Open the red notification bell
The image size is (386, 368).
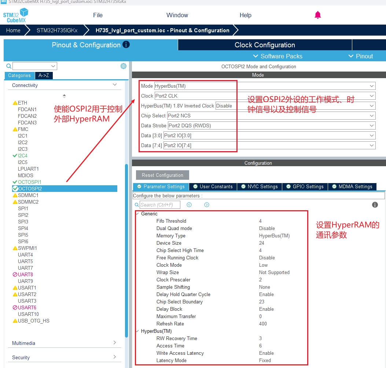(317, 15)
